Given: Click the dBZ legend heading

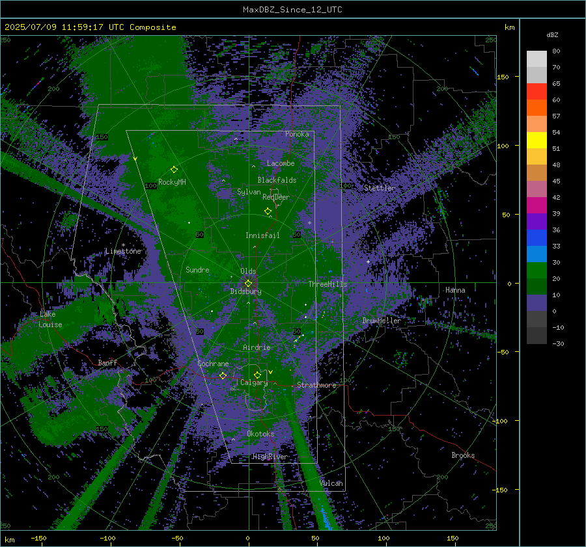Looking at the screenshot, I should click(x=552, y=35).
